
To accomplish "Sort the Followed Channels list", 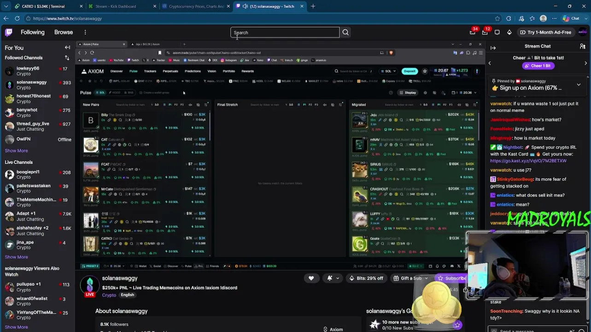I will [x=67, y=58].
